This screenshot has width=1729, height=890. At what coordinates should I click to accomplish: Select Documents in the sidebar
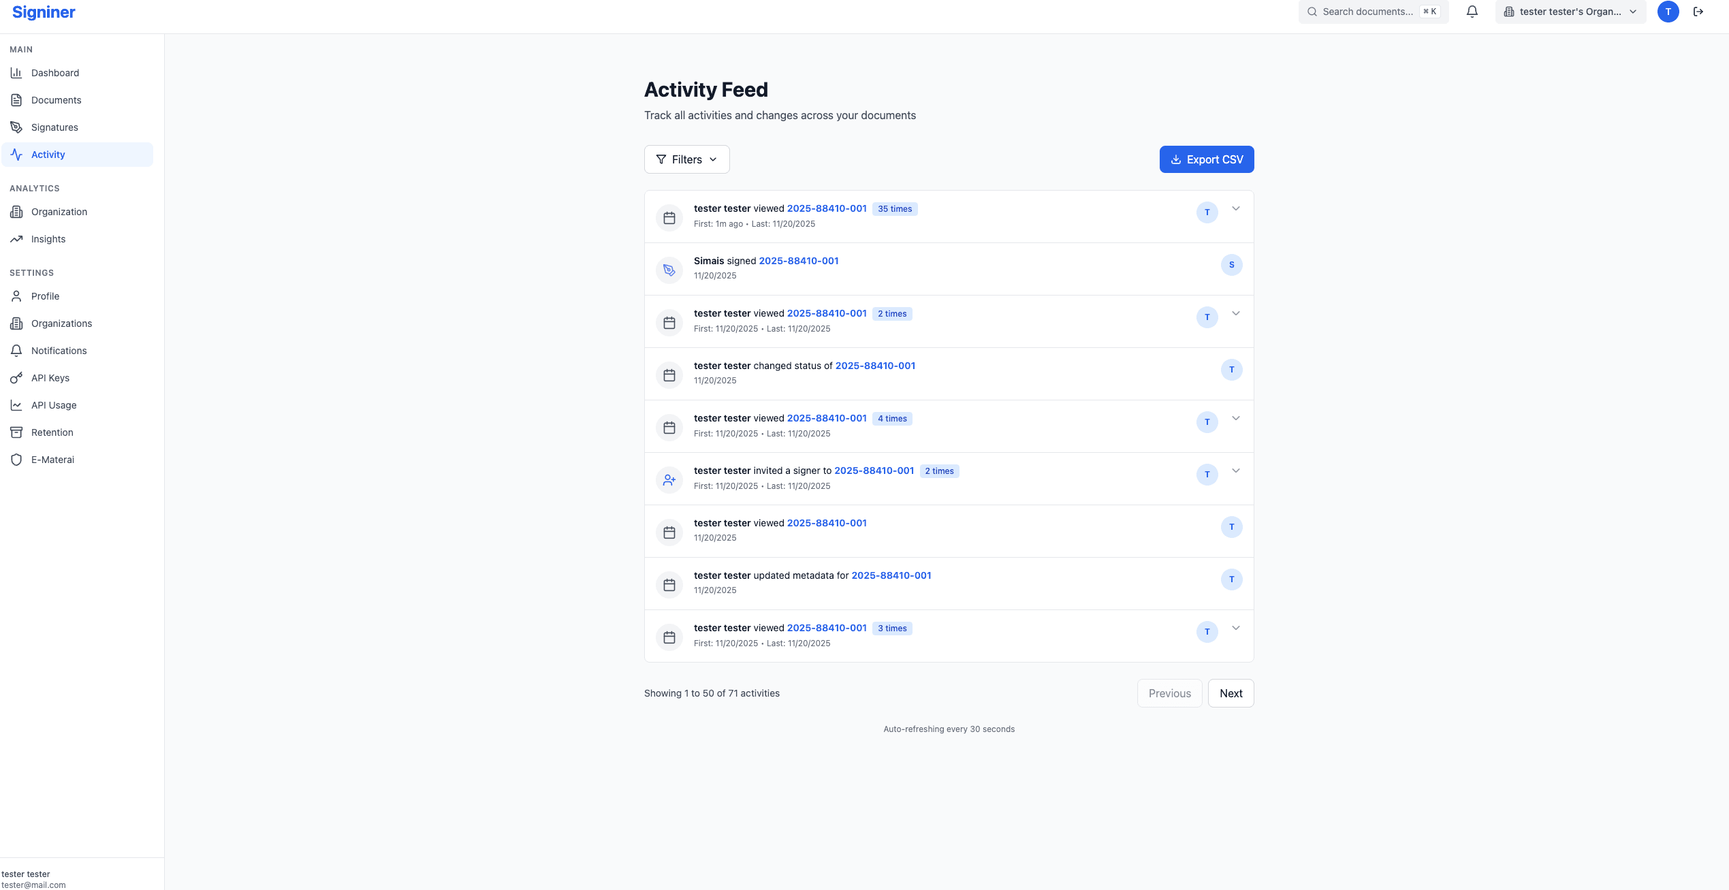[x=56, y=99]
